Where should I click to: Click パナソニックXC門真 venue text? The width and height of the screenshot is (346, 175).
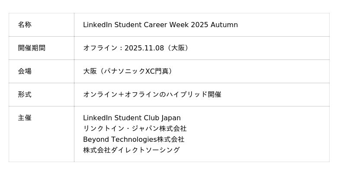click(x=137, y=72)
